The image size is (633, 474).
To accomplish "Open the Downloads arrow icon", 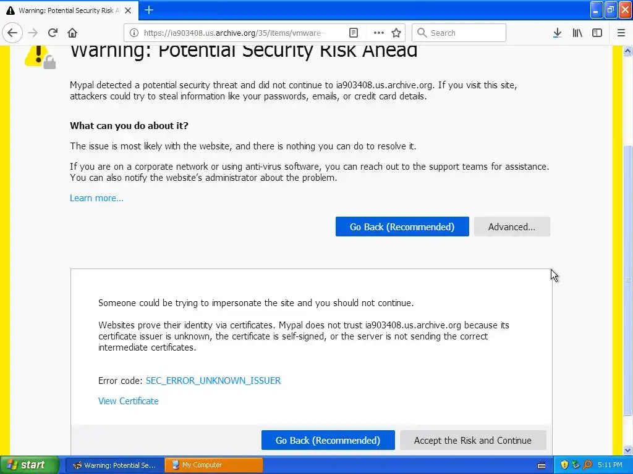I will [x=557, y=33].
